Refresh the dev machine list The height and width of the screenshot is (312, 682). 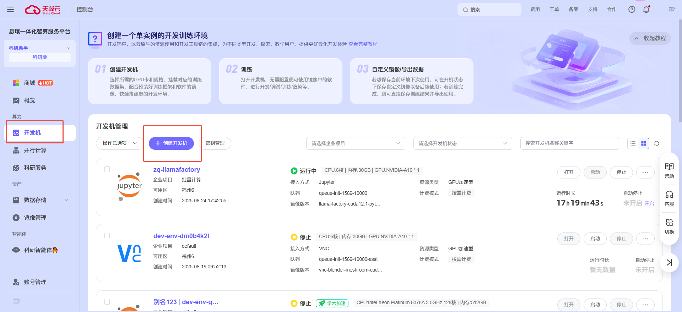(657, 143)
